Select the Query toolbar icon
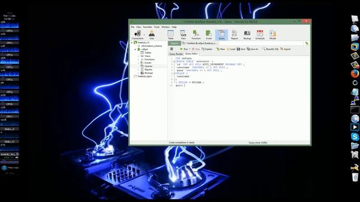This screenshot has width=360, height=202. click(222, 35)
